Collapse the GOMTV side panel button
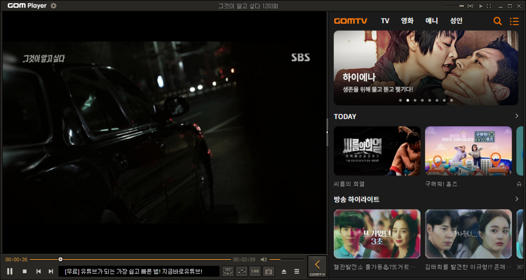The image size is (526, 280). click(x=317, y=266)
